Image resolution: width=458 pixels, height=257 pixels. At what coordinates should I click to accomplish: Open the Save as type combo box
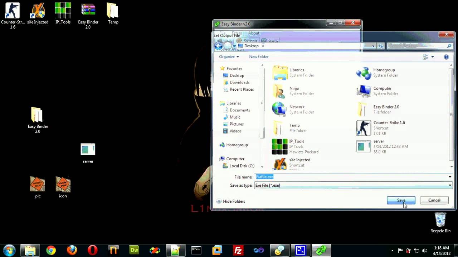tap(353, 185)
